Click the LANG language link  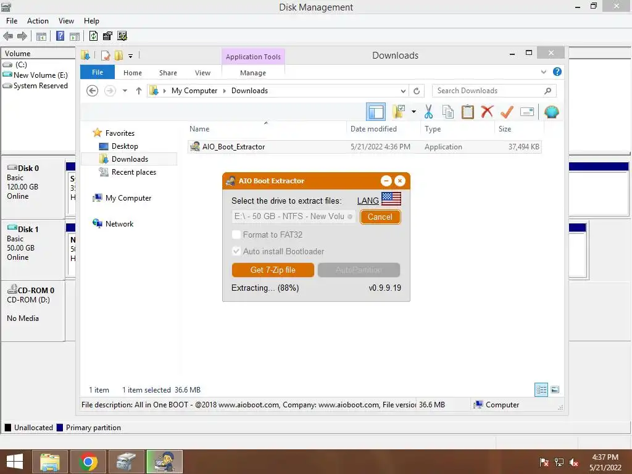point(368,201)
